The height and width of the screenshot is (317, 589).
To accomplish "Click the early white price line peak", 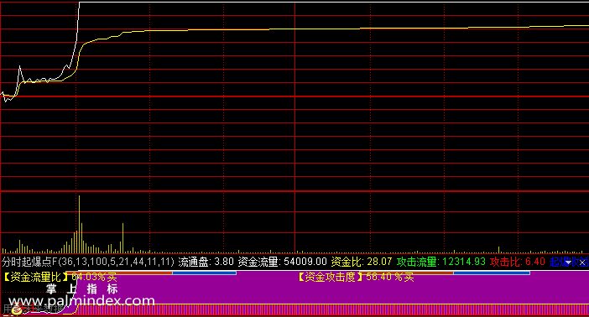I will coord(19,67).
